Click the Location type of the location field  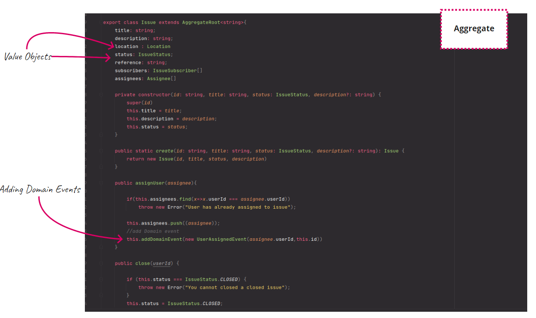(x=158, y=46)
